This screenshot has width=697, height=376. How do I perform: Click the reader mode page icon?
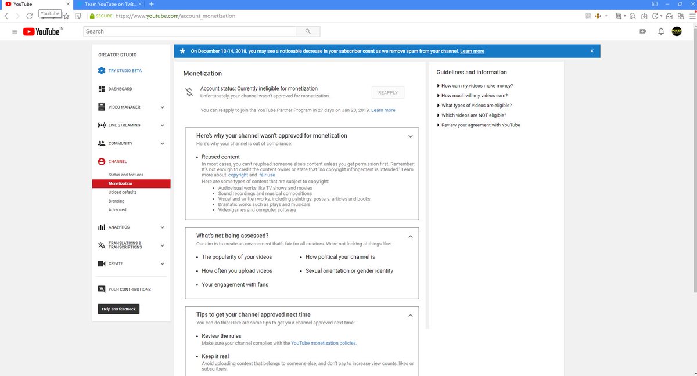click(78, 16)
